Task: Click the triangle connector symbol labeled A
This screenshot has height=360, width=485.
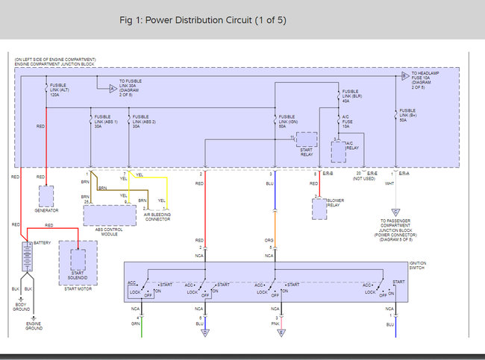Action: click(x=113, y=89)
